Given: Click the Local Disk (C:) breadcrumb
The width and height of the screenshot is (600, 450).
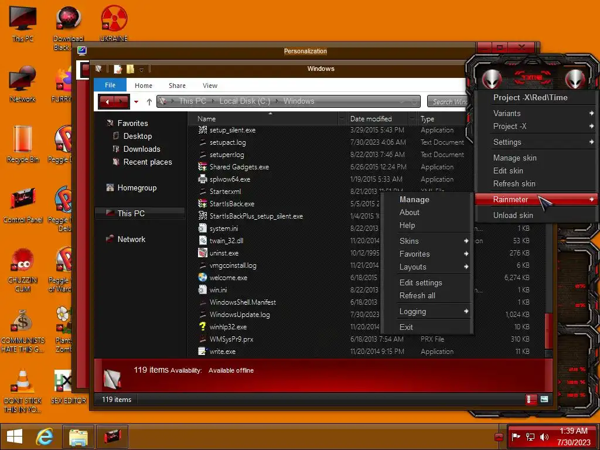Looking at the screenshot, I should coord(245,101).
